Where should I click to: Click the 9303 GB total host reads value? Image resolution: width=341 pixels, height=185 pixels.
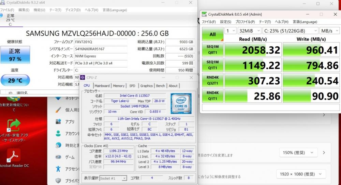point(180,42)
